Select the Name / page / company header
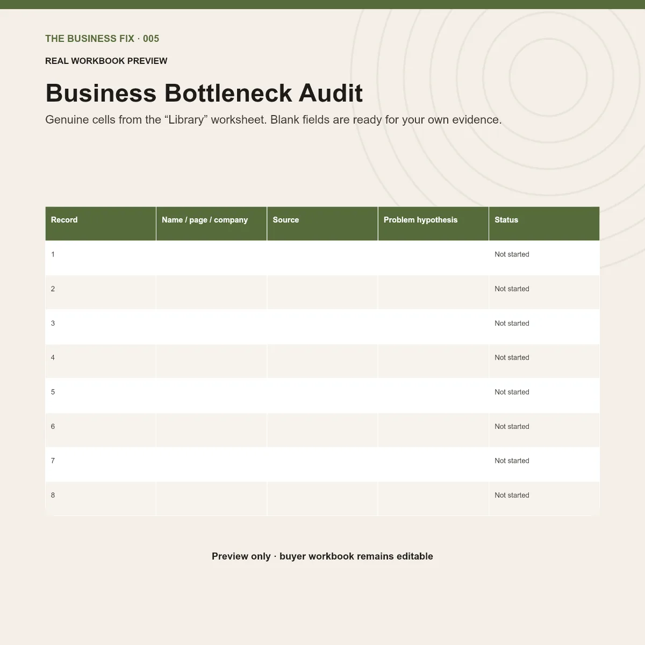This screenshot has width=645, height=645. pos(211,224)
